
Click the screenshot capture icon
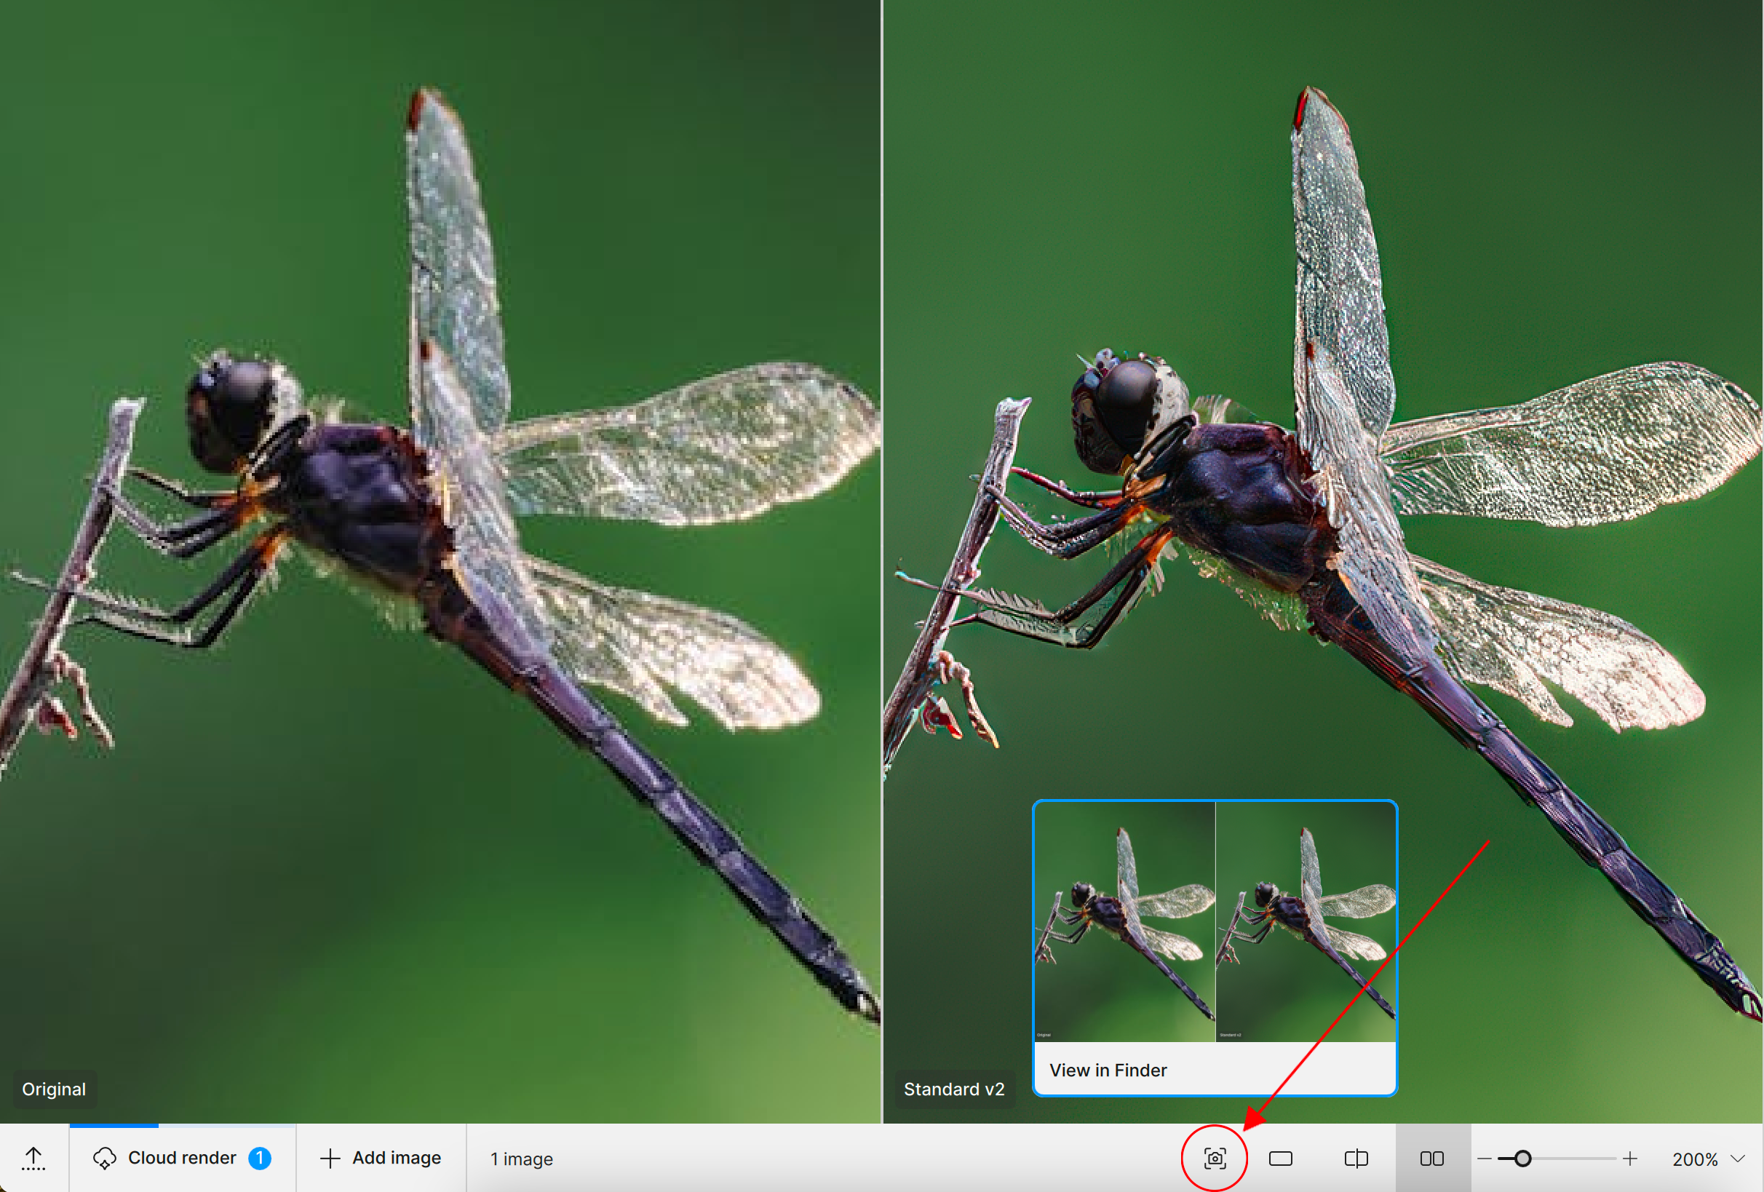pyautogui.click(x=1215, y=1159)
